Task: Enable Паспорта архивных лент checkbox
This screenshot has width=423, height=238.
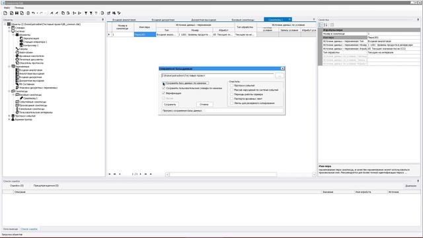Action: [231, 99]
